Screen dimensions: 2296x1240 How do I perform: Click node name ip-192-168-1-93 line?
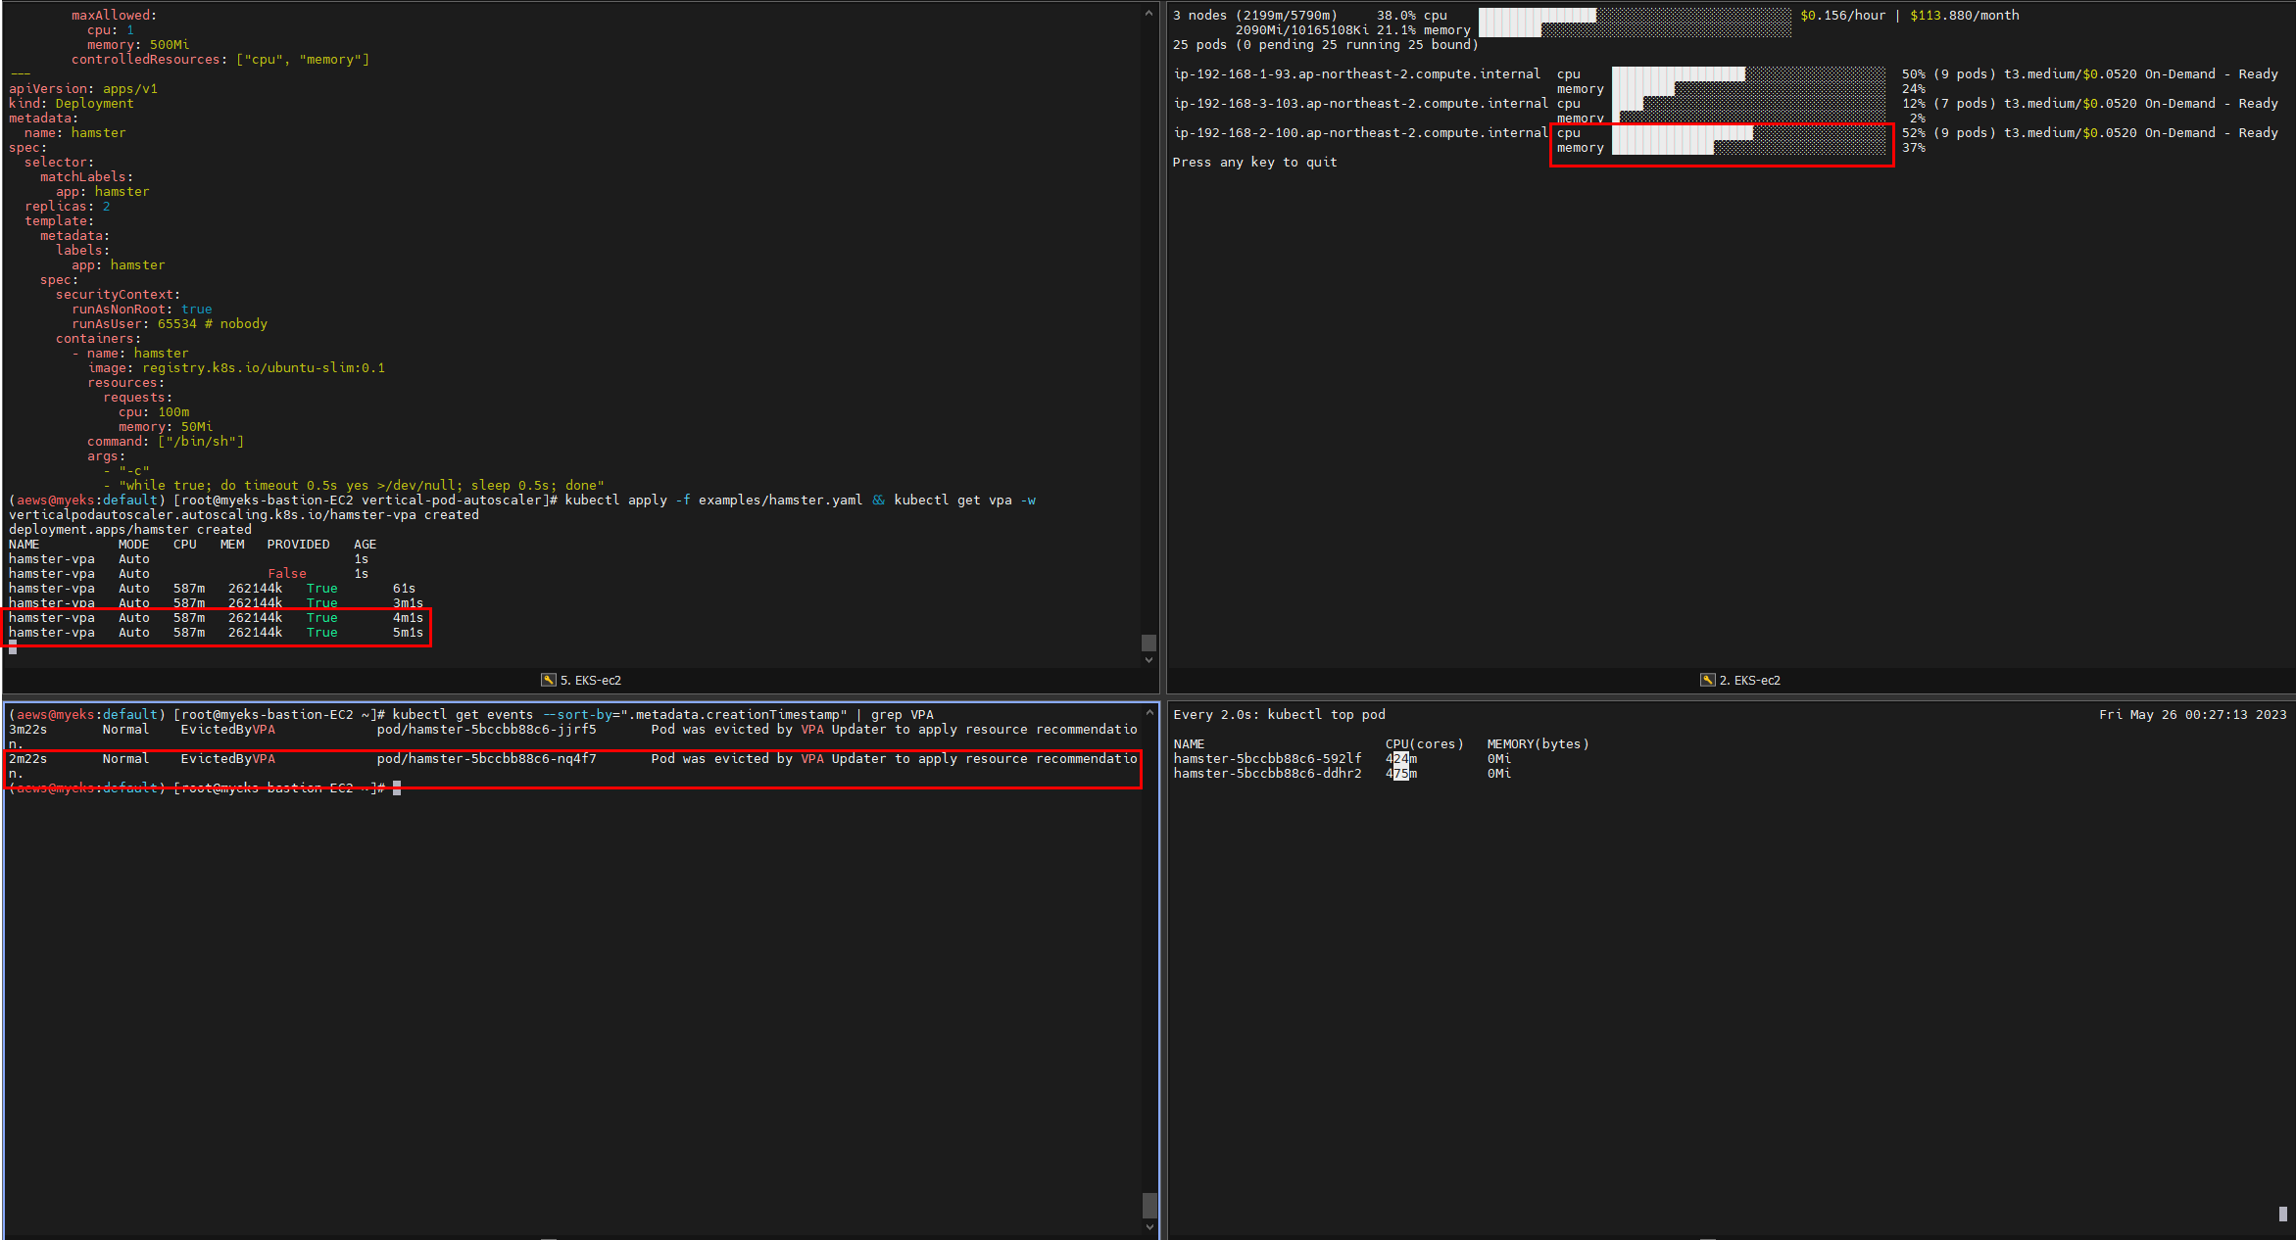pyautogui.click(x=1356, y=74)
